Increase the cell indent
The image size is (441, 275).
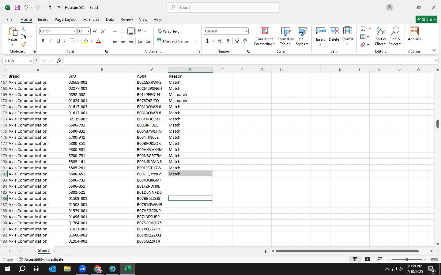(148, 41)
